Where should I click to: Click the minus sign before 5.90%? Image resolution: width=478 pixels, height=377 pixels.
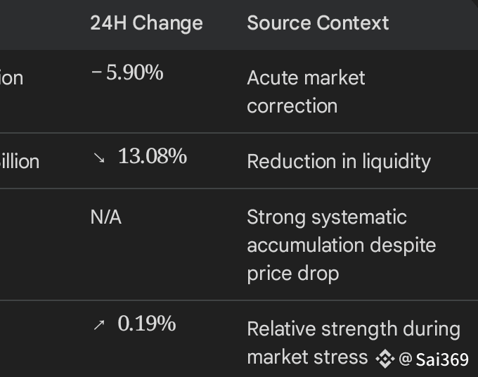(x=96, y=73)
